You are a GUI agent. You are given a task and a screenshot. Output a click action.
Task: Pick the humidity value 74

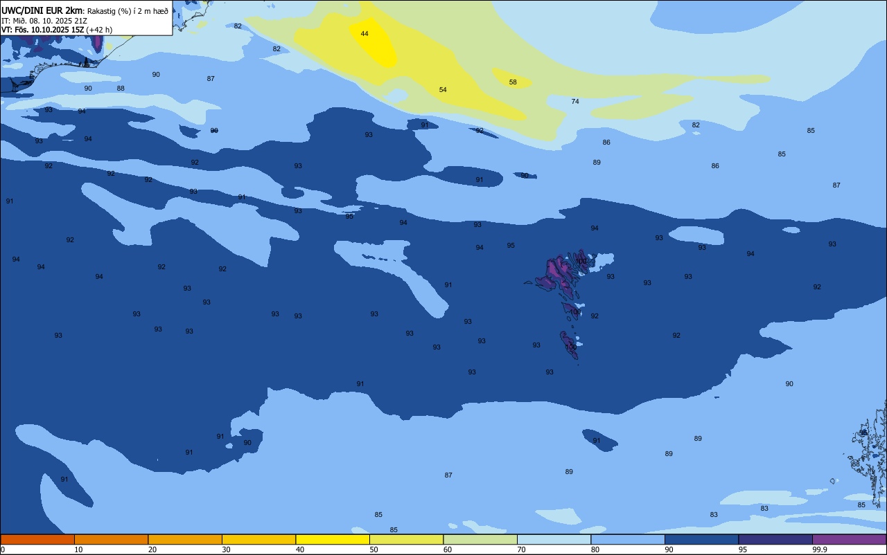click(x=575, y=101)
